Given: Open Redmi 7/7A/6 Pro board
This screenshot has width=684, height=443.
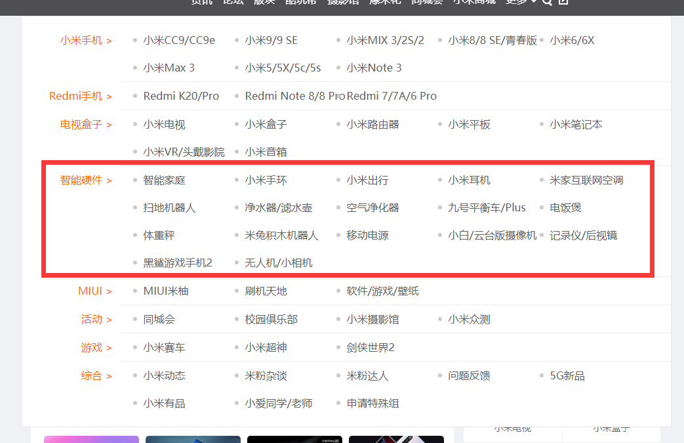Looking at the screenshot, I should (x=392, y=96).
